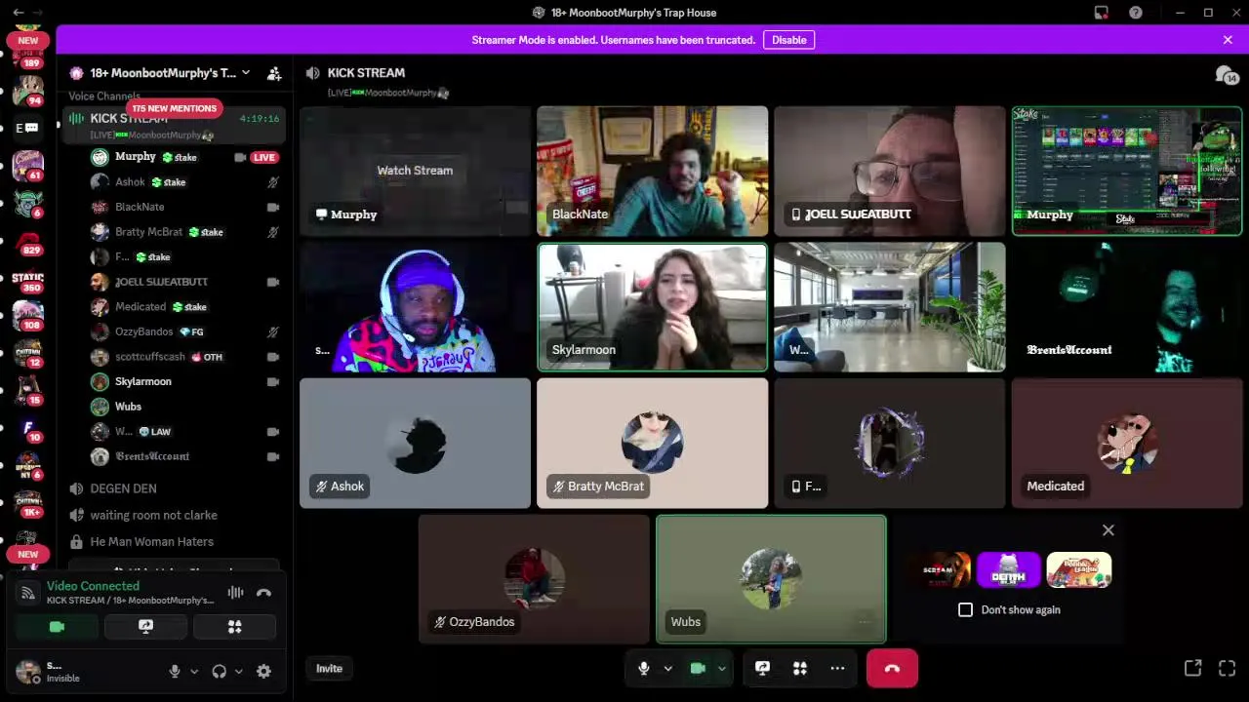
Task: Open the more options ellipsis in the call controls
Action: point(837,668)
